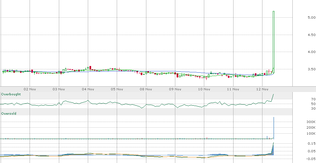Select the 12 Nov date label
The height and width of the screenshot is (163, 316).
(x=262, y=89)
